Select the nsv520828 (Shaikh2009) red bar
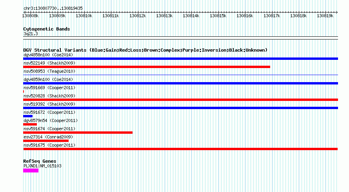Screen dimensions: 349x192 tap(180, 100)
